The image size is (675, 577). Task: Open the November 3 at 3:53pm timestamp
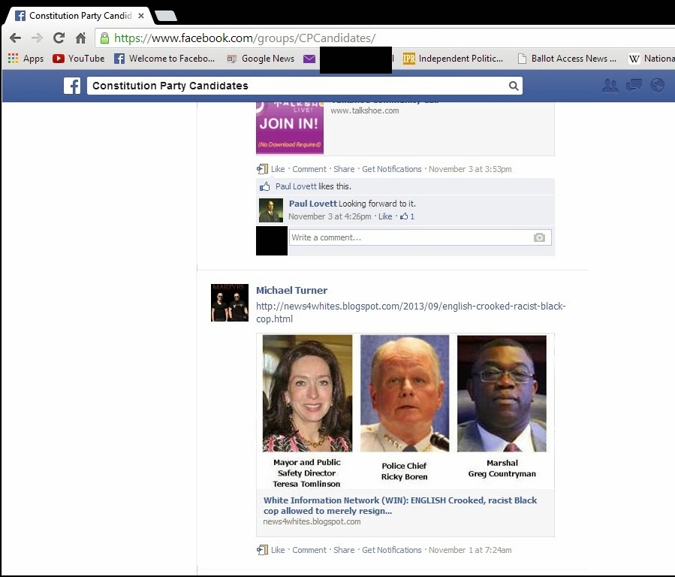[x=470, y=169]
